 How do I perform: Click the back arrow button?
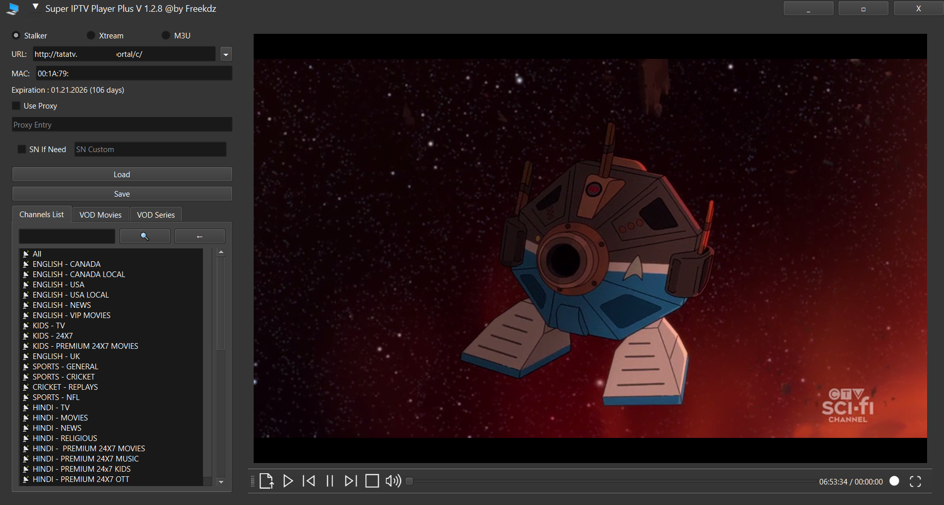click(200, 236)
